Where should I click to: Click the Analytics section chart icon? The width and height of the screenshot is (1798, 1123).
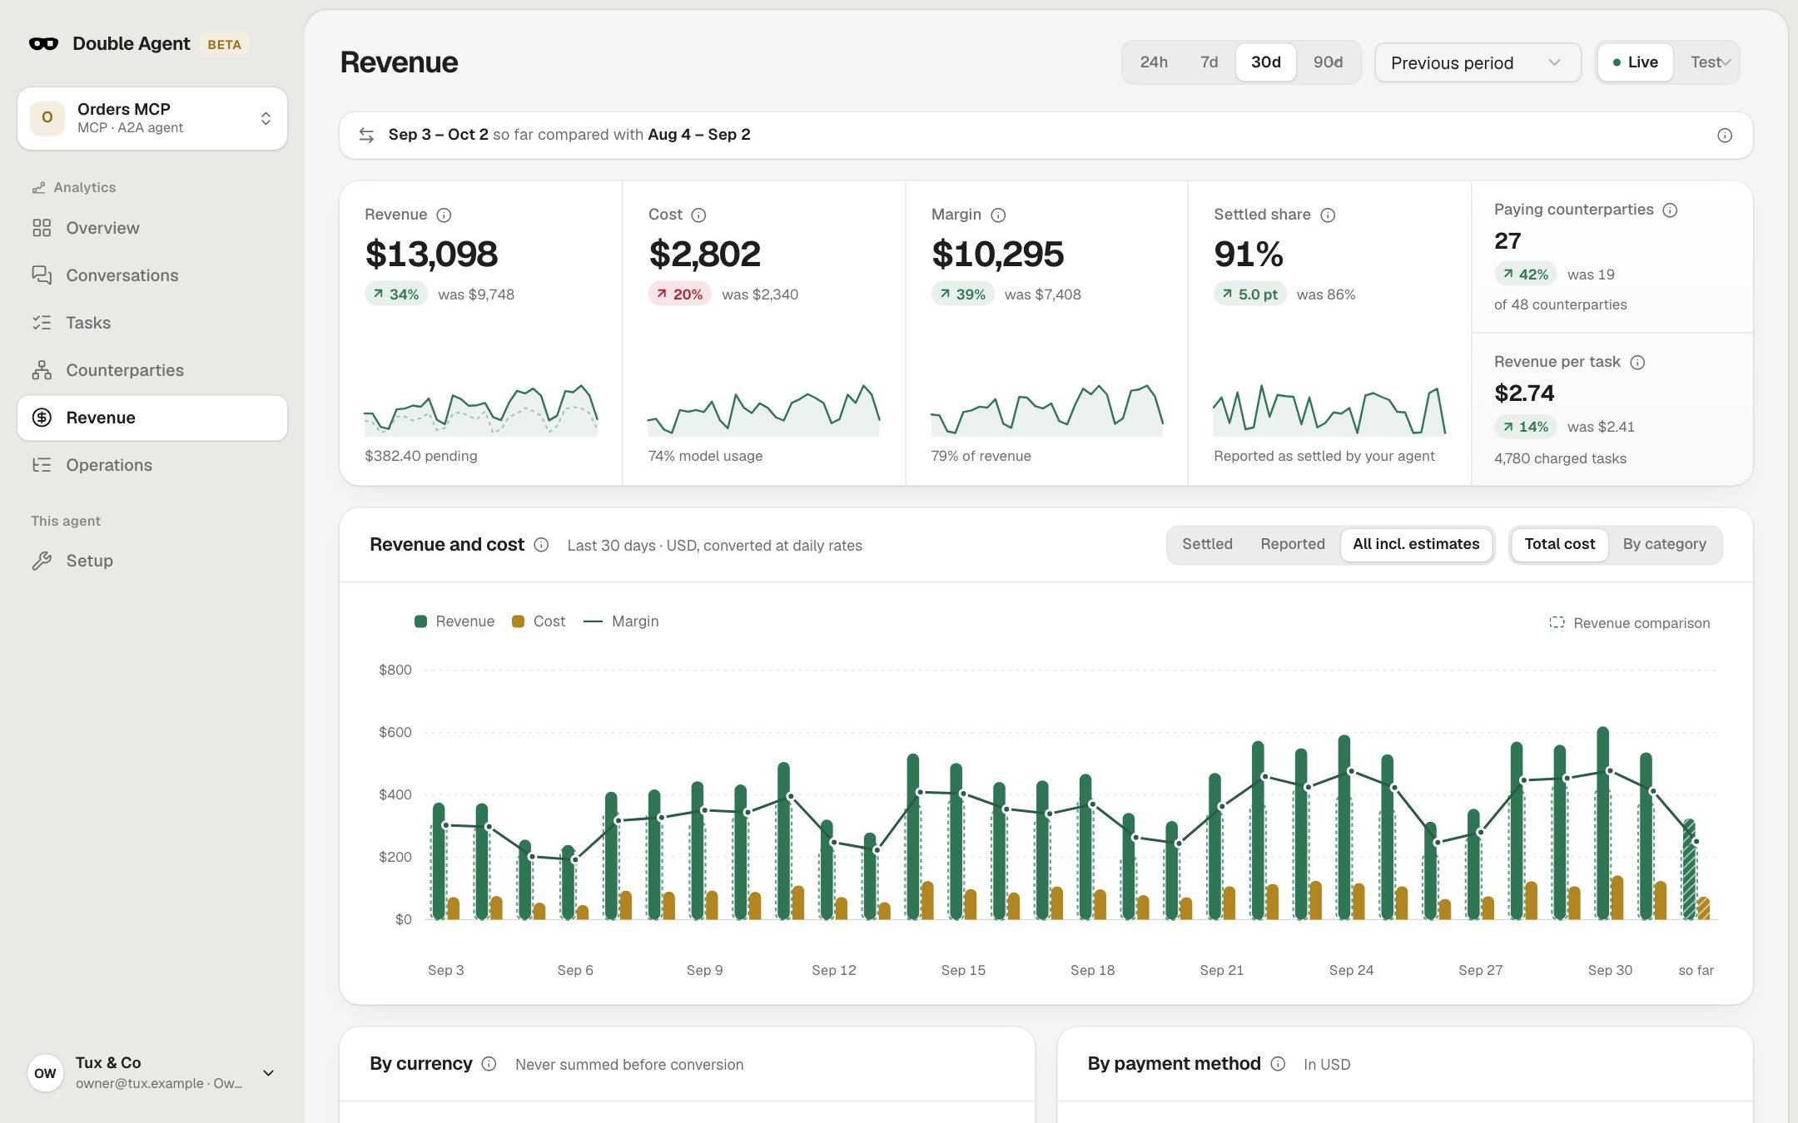(38, 188)
